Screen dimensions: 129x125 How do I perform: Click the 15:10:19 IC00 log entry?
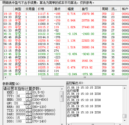coord(84,112)
